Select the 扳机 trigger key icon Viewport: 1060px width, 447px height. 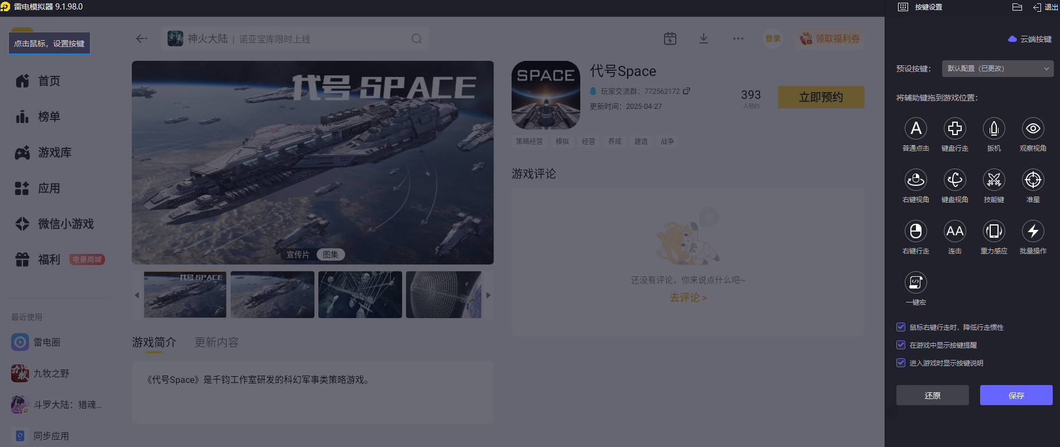pyautogui.click(x=994, y=128)
